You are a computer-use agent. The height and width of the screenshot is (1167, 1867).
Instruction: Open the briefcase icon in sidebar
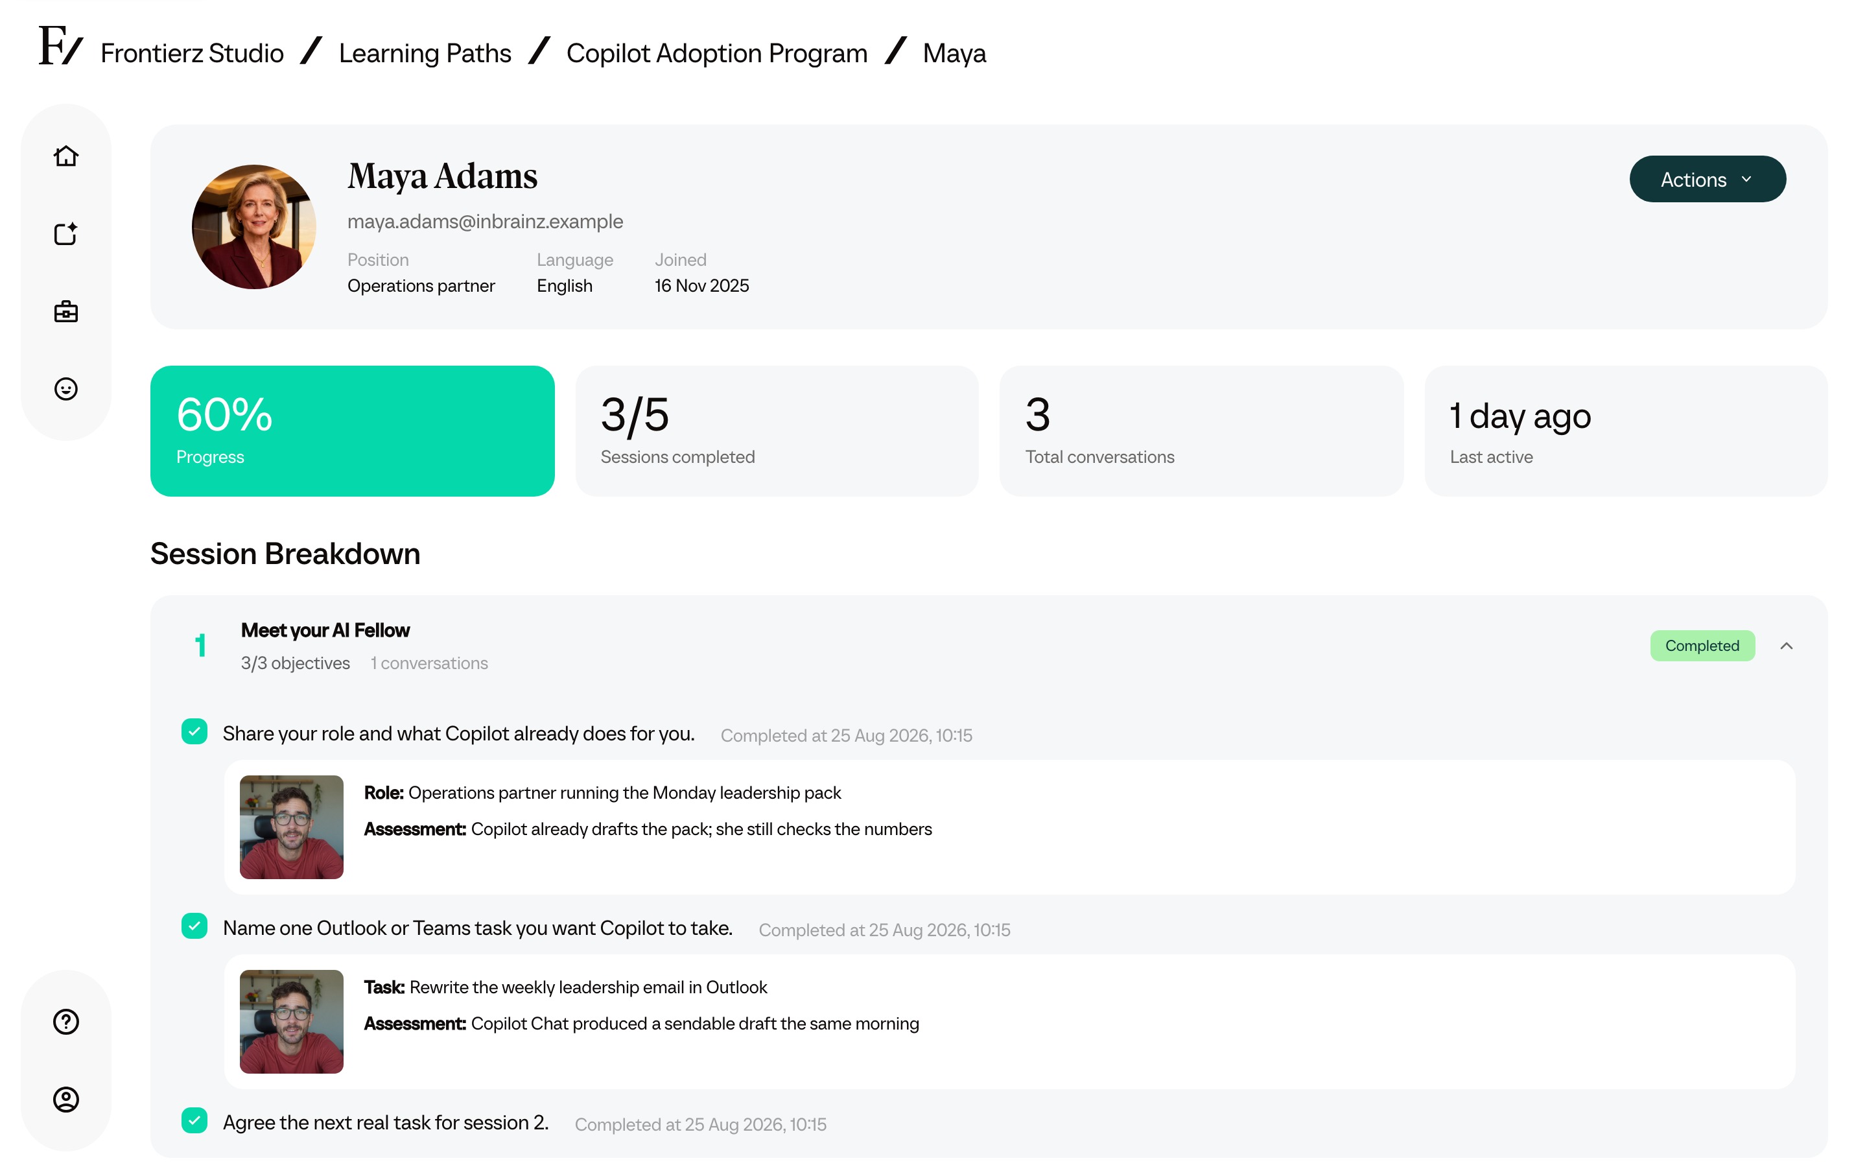65,311
